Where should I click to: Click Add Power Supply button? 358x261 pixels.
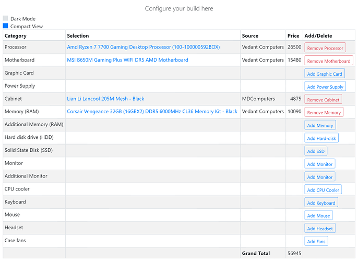click(x=325, y=87)
